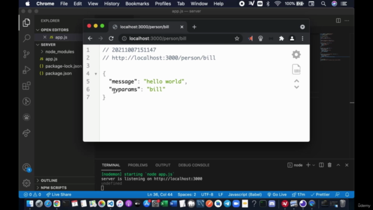Open the Explorer view in the activity bar
Viewport: 373px width, 210px height.
coord(26,23)
